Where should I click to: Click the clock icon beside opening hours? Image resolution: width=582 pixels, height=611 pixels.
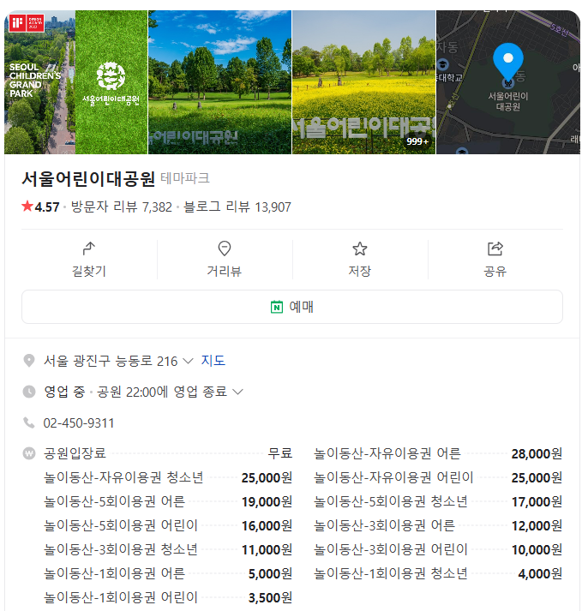point(29,392)
